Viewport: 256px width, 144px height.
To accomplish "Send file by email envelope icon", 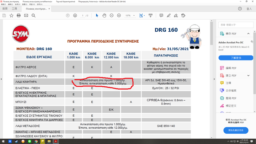I will (26, 16).
